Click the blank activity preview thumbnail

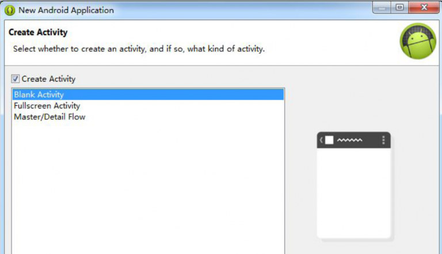click(x=354, y=185)
